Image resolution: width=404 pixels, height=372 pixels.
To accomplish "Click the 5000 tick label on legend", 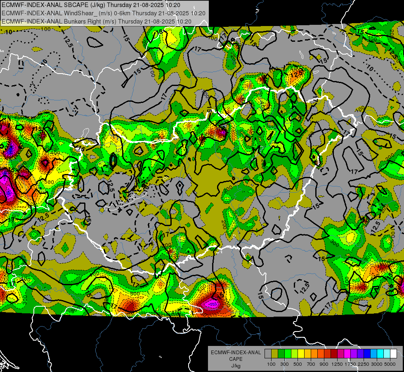I will point(390,364).
